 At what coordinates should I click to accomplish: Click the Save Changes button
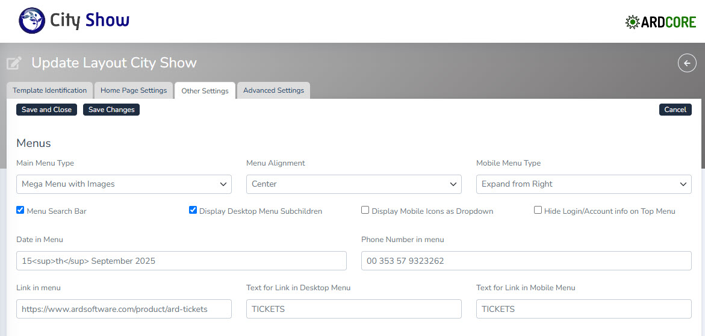[111, 110]
